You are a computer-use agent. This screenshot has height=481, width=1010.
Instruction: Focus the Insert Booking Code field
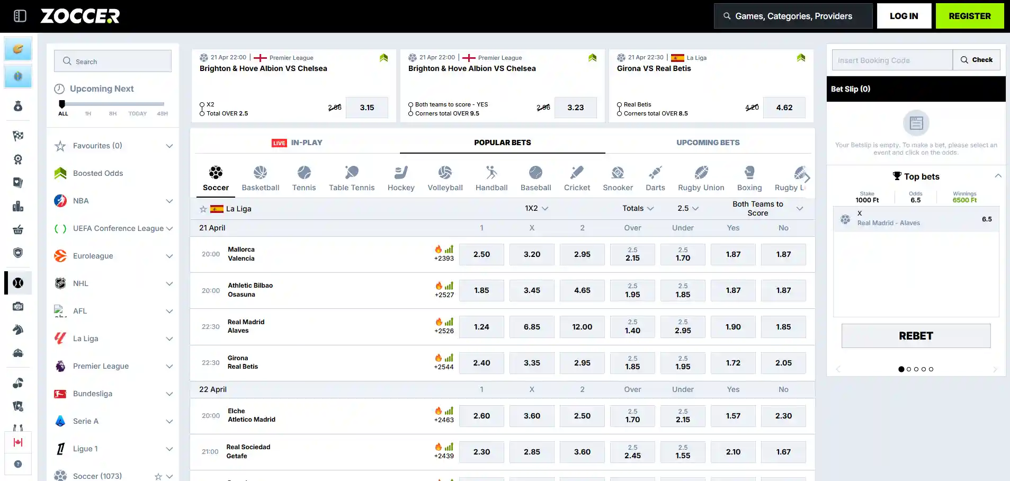click(x=892, y=60)
